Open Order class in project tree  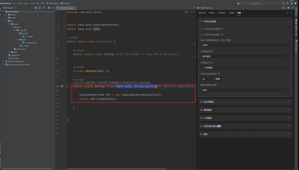[x=30, y=36]
